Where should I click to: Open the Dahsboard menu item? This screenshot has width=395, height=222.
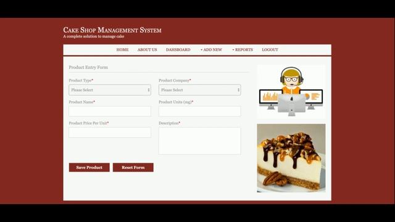tap(178, 50)
